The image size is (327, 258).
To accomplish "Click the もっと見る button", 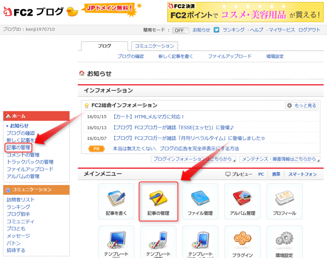I will click(302, 105).
